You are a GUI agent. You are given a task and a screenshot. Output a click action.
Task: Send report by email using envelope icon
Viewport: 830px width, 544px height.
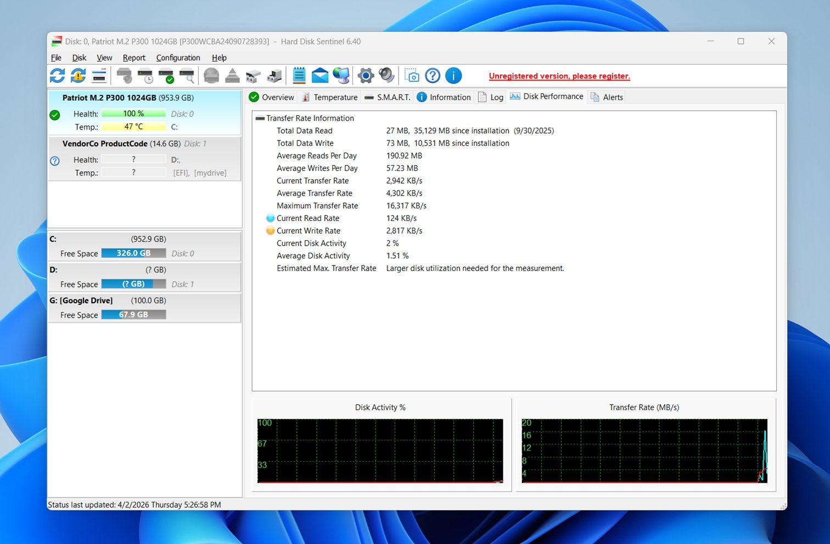[x=319, y=76]
